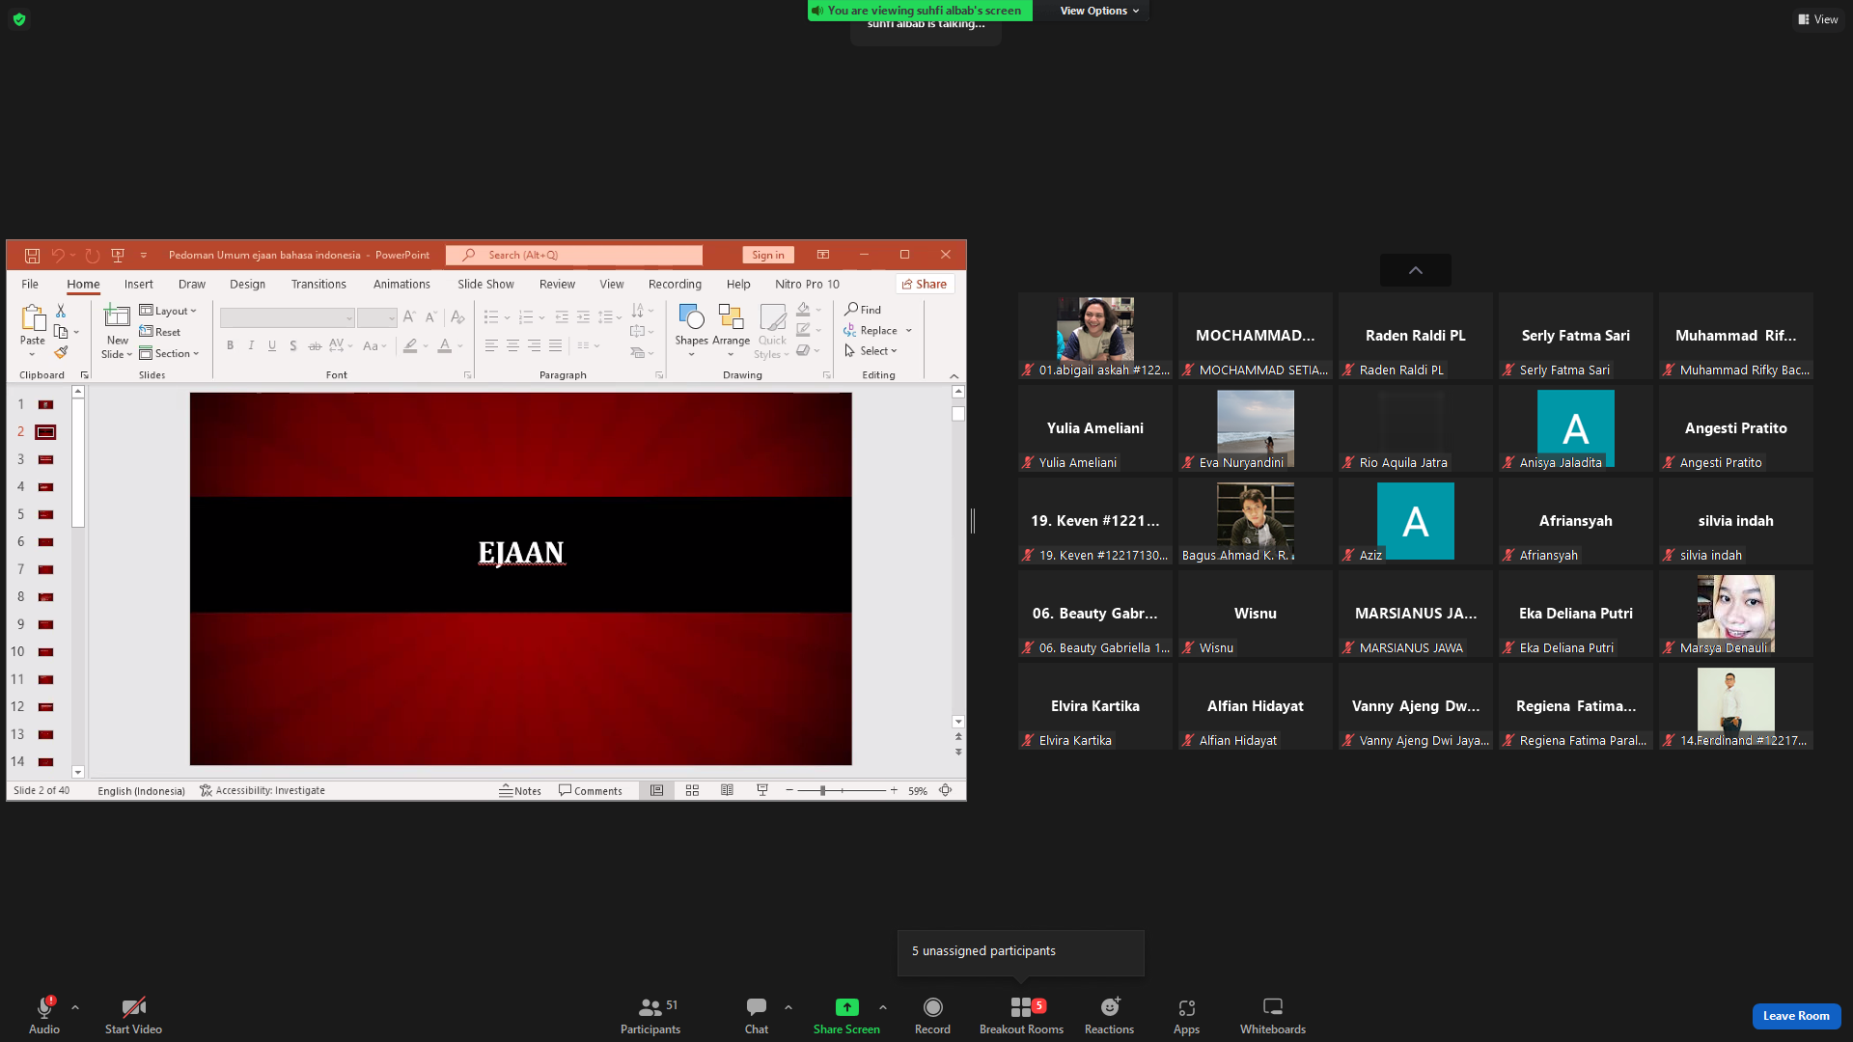Click the green encryption shield icon
Viewport: 1853px width, 1042px height.
pos(19,19)
